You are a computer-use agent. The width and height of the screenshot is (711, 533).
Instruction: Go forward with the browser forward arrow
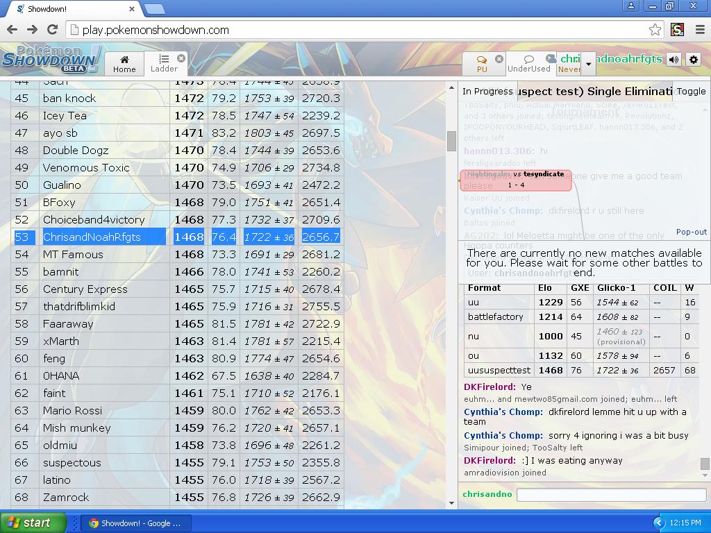32,30
